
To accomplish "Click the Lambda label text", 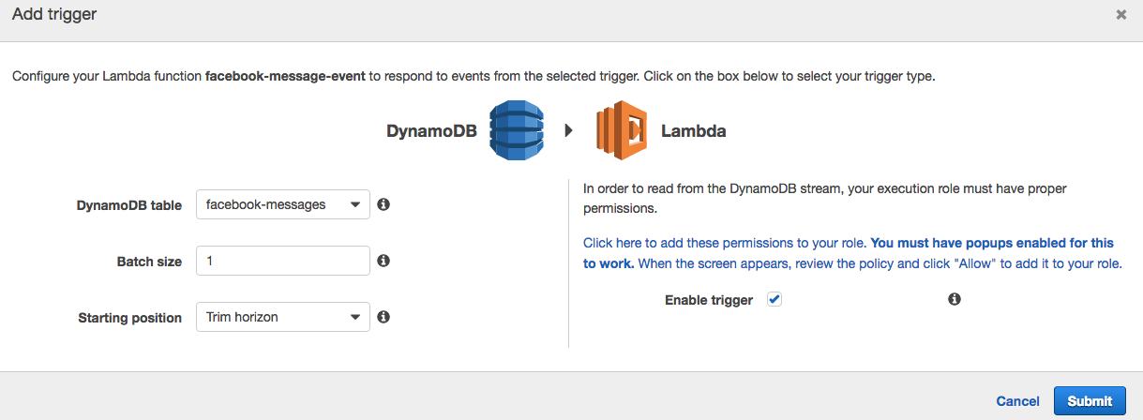I will [x=693, y=131].
